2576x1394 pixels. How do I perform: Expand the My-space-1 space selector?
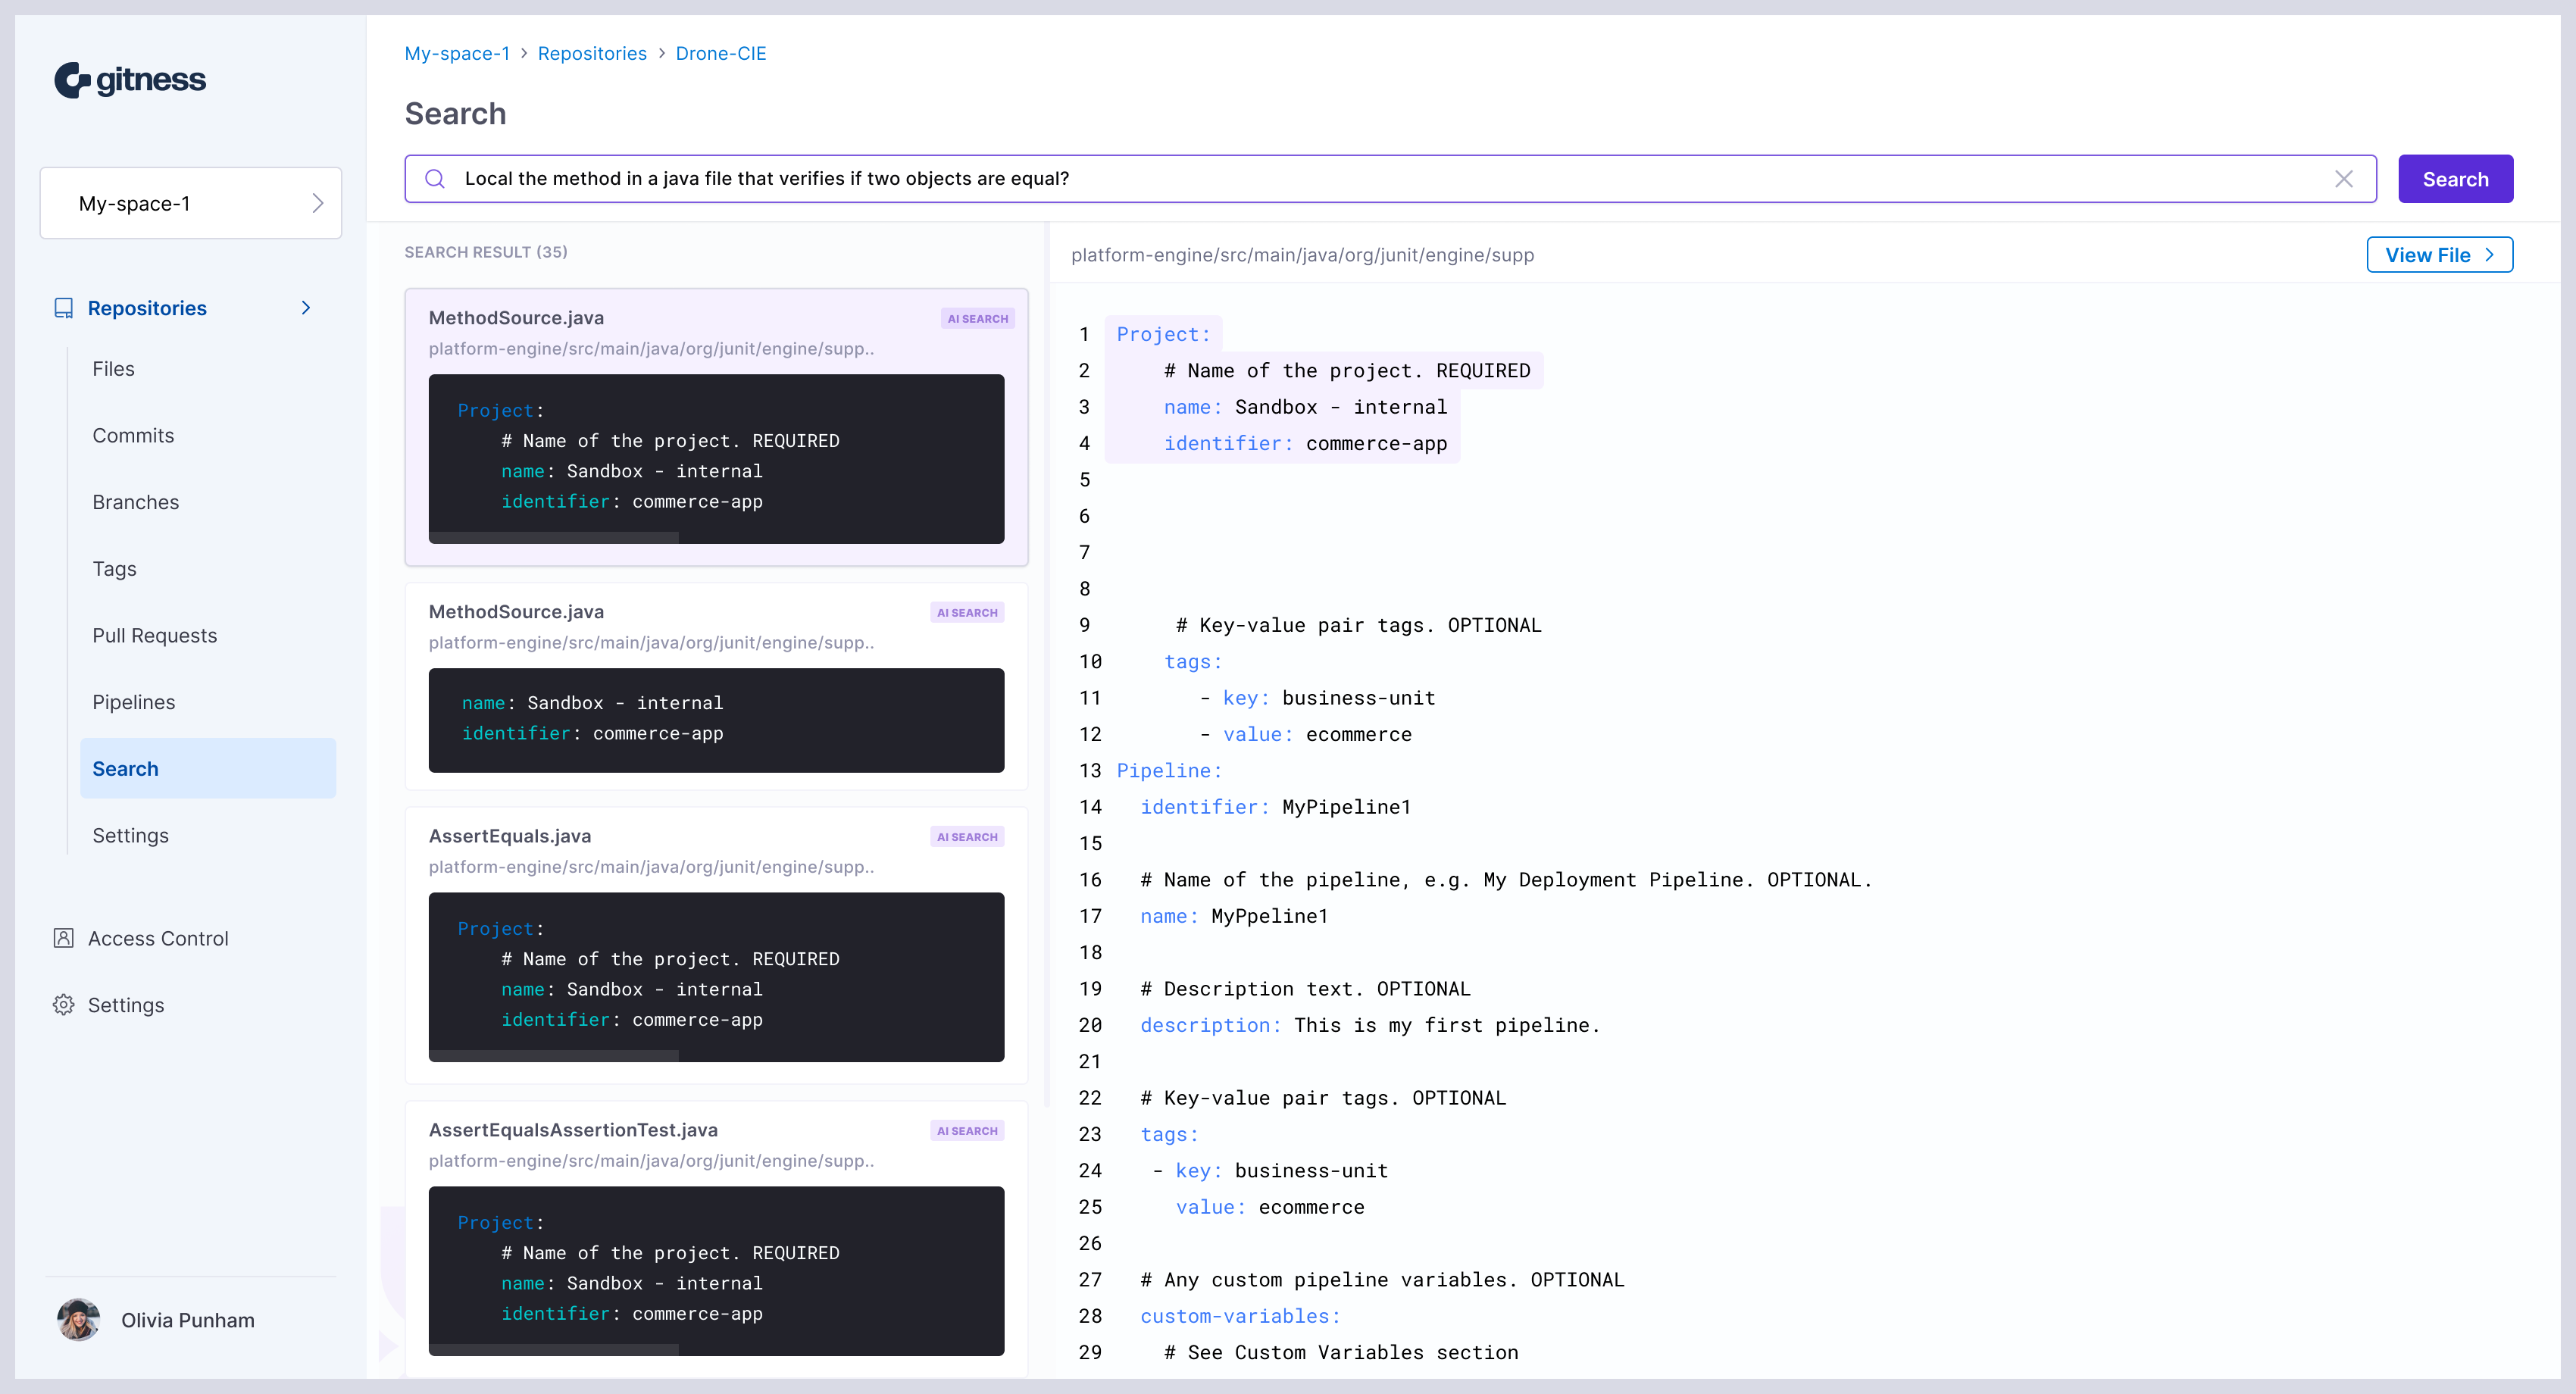coord(191,204)
